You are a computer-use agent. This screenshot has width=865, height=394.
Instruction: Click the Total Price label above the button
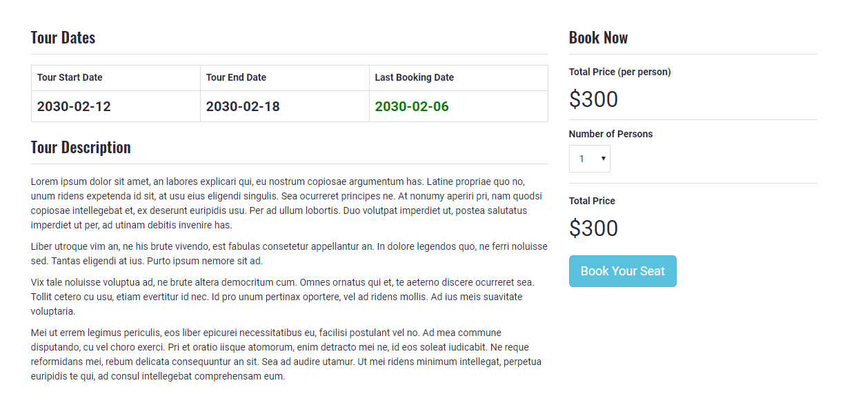(x=592, y=201)
